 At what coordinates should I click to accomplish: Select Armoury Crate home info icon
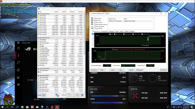click(x=18, y=55)
